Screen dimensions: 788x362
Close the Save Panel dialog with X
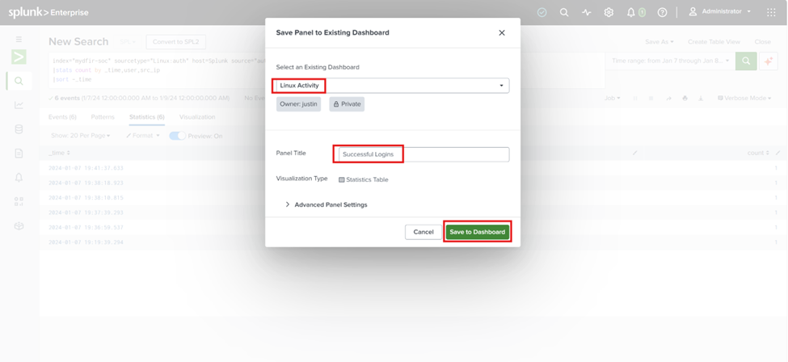[502, 32]
